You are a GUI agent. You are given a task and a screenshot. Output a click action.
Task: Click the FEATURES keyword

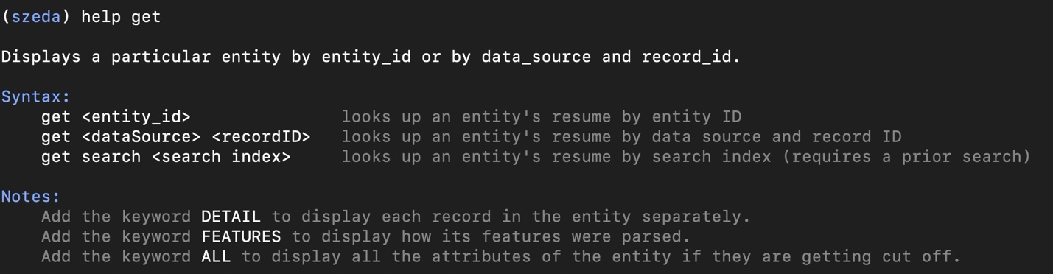click(x=241, y=236)
